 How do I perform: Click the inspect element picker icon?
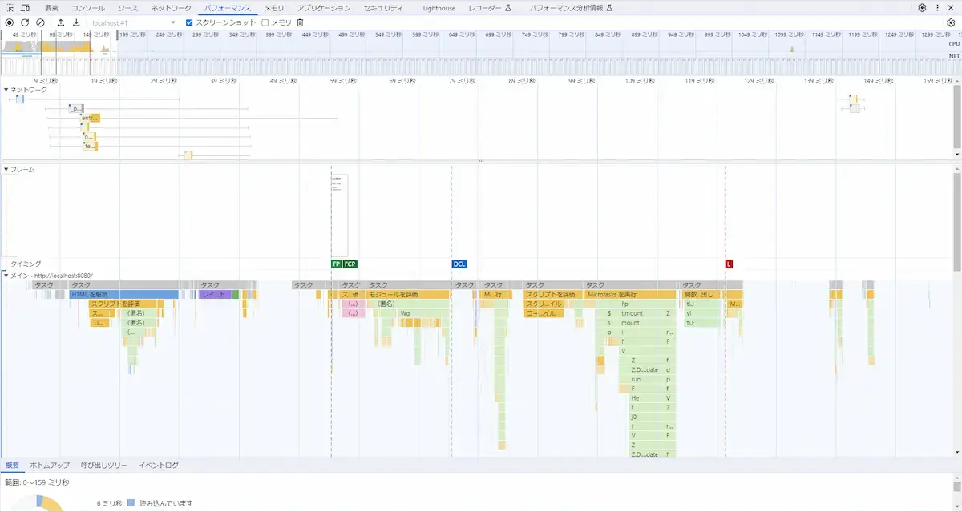(10, 7)
